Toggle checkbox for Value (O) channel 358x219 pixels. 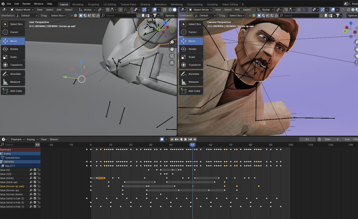click(35, 170)
